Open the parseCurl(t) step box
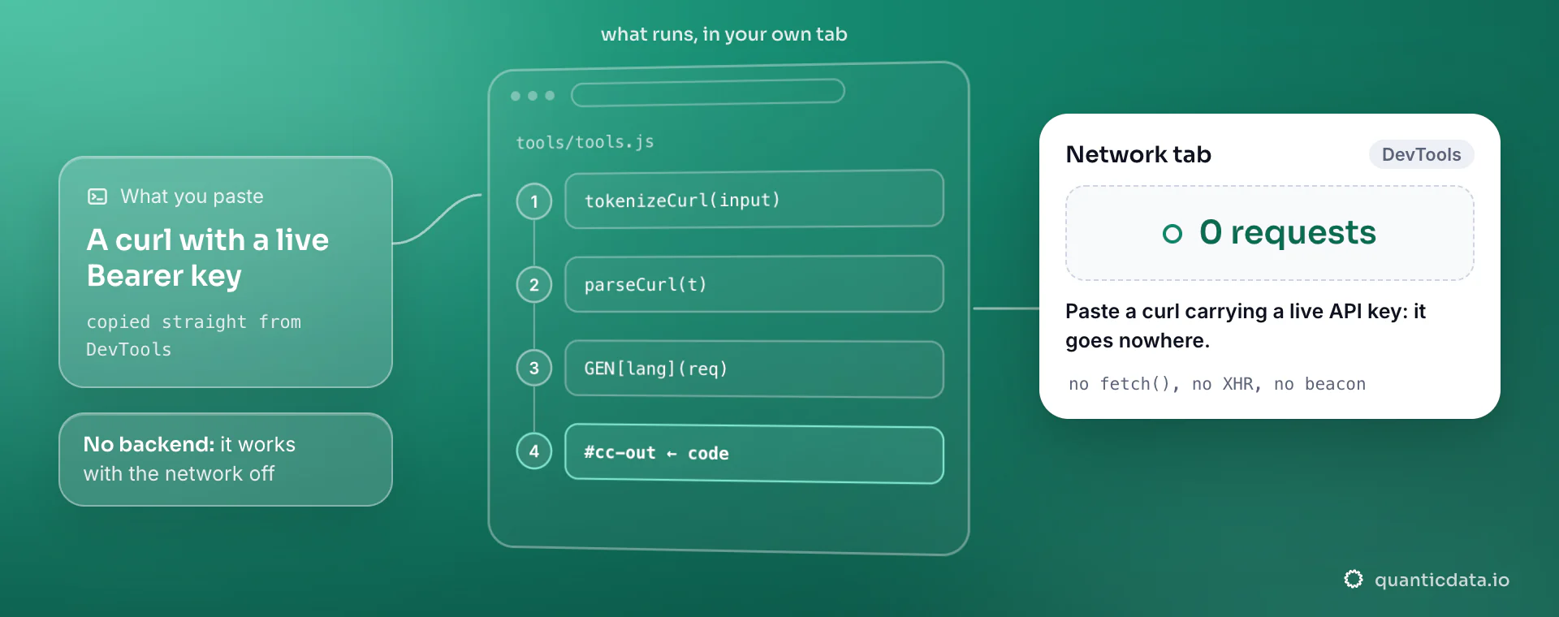 tap(754, 284)
